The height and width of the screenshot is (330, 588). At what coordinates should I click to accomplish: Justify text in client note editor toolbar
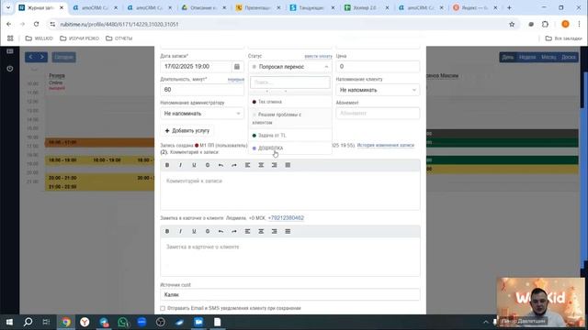[x=288, y=231]
